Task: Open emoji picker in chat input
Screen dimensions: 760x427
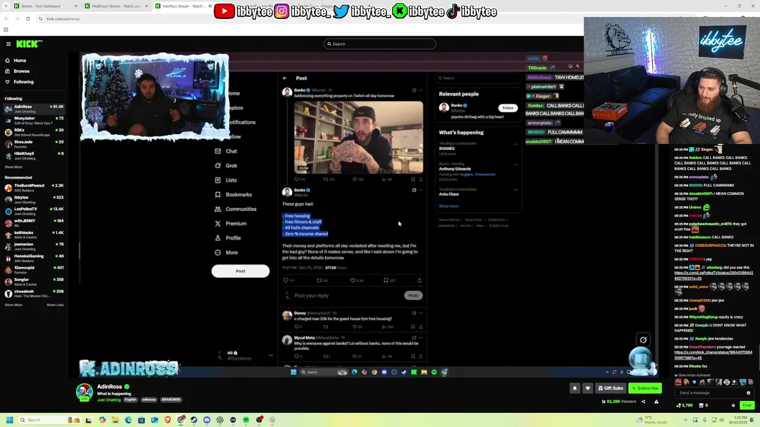Action: pos(748,393)
